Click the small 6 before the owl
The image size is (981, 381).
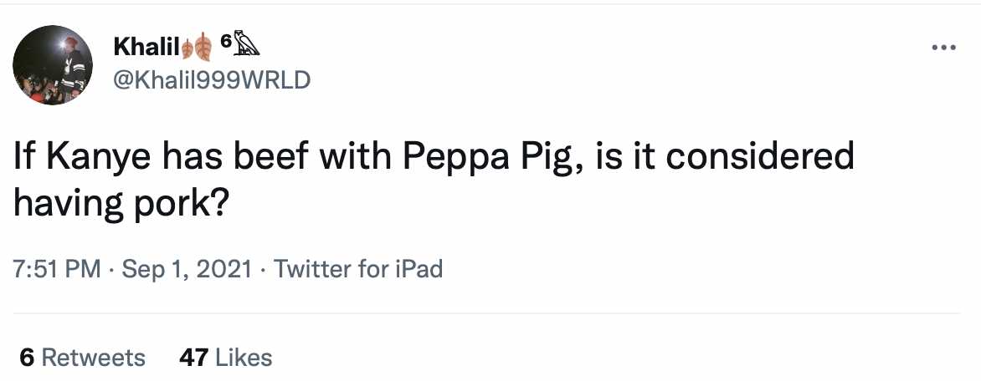(226, 41)
